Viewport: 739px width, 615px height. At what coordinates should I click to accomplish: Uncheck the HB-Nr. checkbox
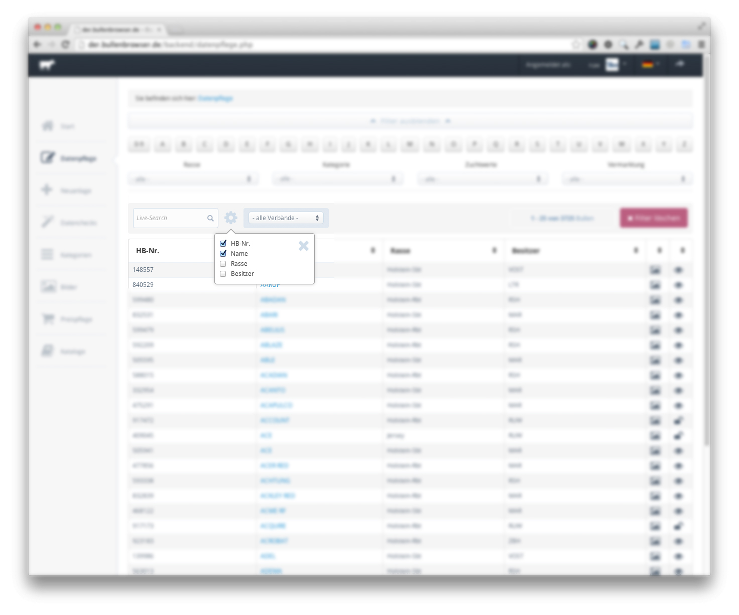coord(223,243)
